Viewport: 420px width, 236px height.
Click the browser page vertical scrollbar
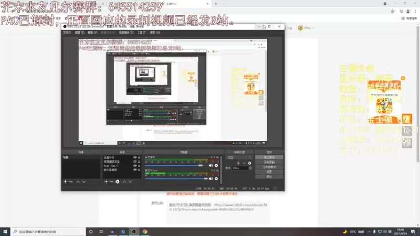[418, 94]
